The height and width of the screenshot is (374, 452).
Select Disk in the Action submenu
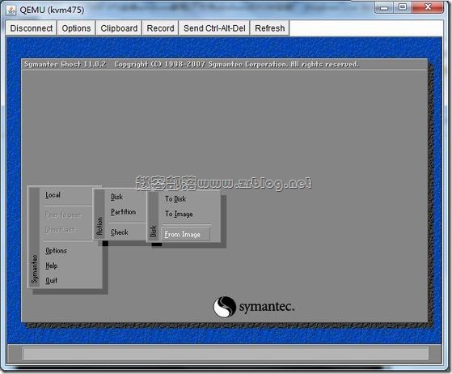[x=116, y=197]
